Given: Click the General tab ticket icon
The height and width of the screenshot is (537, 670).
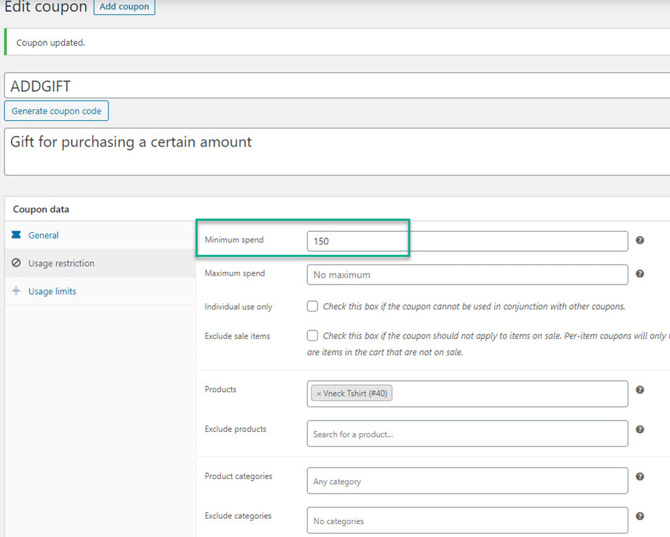Looking at the screenshot, I should [16, 235].
